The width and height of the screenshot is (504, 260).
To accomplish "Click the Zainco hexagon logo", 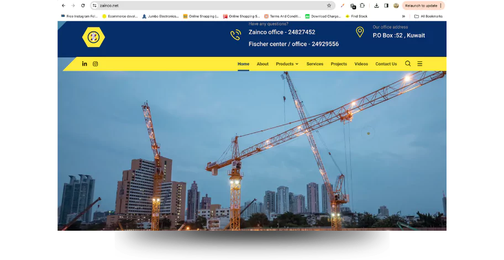I will pos(93,37).
